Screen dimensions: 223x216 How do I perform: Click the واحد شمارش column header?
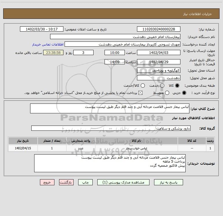[x=81, y=141]
